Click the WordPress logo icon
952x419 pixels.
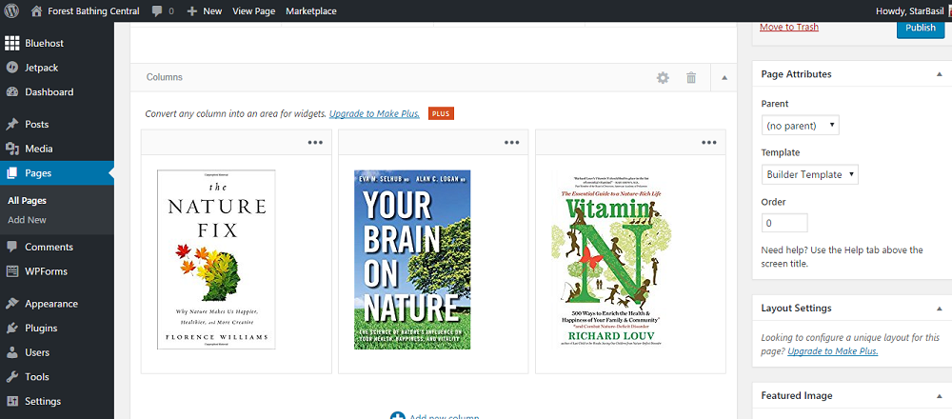click(x=12, y=10)
